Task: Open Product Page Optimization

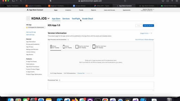Action: pos(34,74)
